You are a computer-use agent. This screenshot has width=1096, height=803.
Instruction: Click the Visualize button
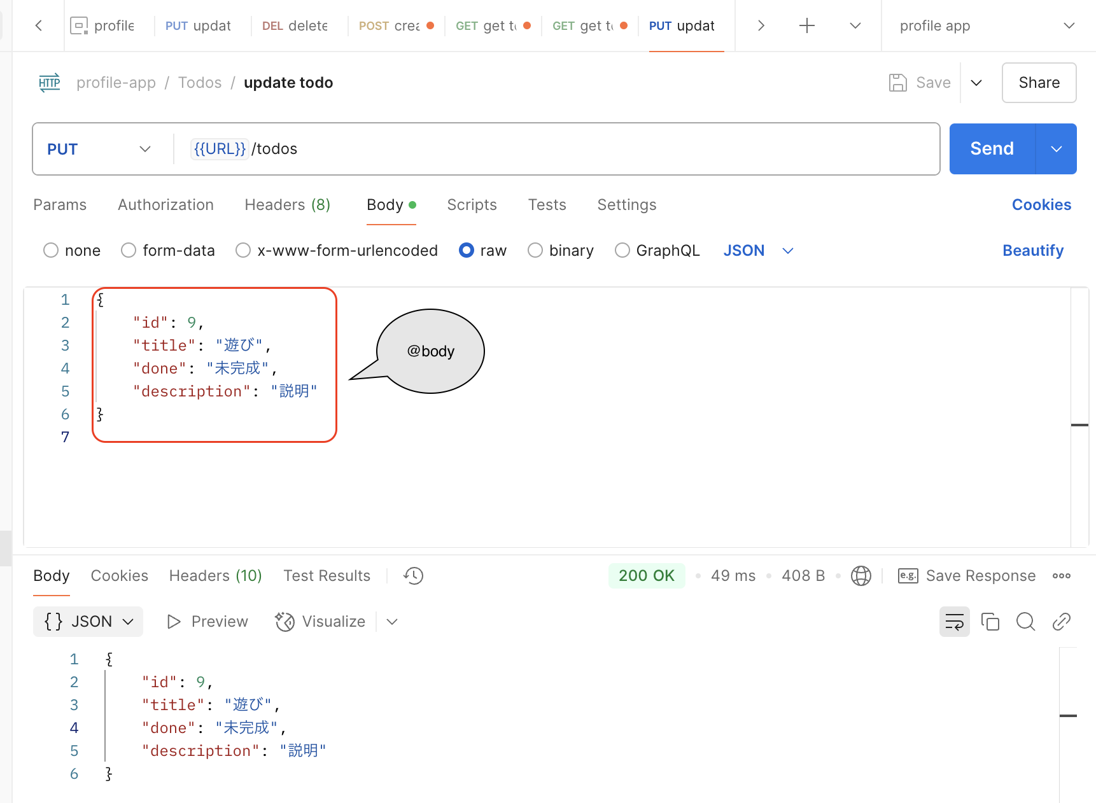pyautogui.click(x=320, y=622)
